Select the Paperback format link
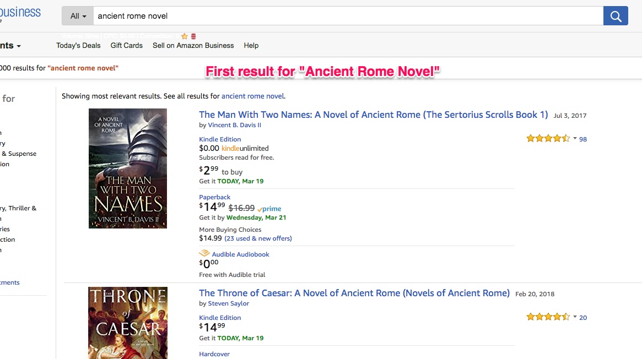Screen dimensions: 642x359 214,197
